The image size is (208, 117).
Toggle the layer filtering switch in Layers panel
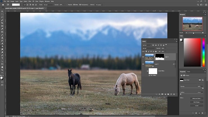166,45
